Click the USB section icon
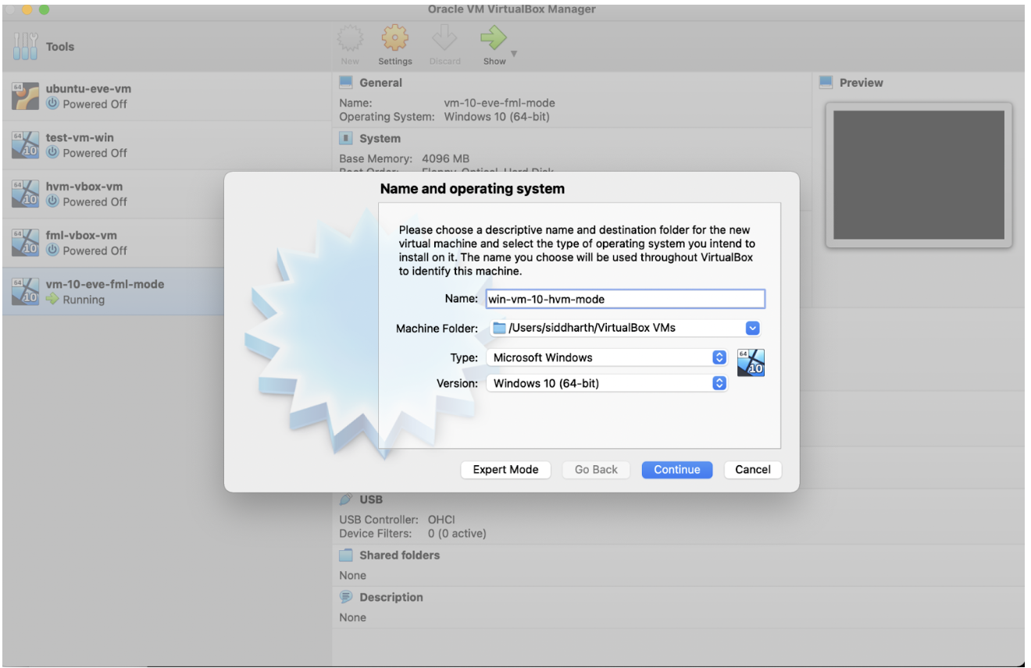 (344, 499)
